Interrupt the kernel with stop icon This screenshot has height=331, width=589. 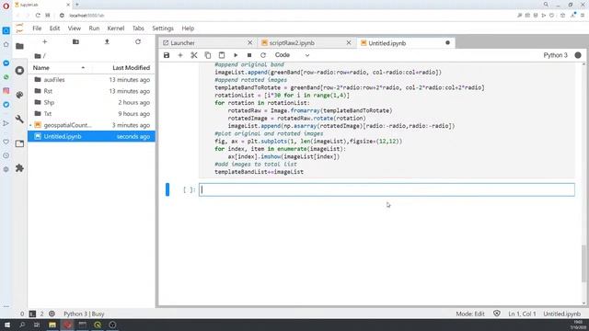point(249,55)
